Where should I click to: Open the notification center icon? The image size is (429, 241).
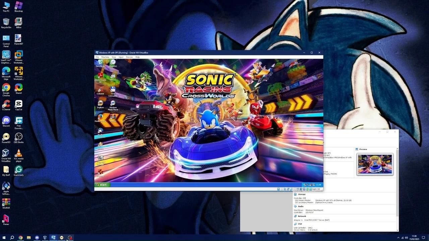click(x=423, y=238)
